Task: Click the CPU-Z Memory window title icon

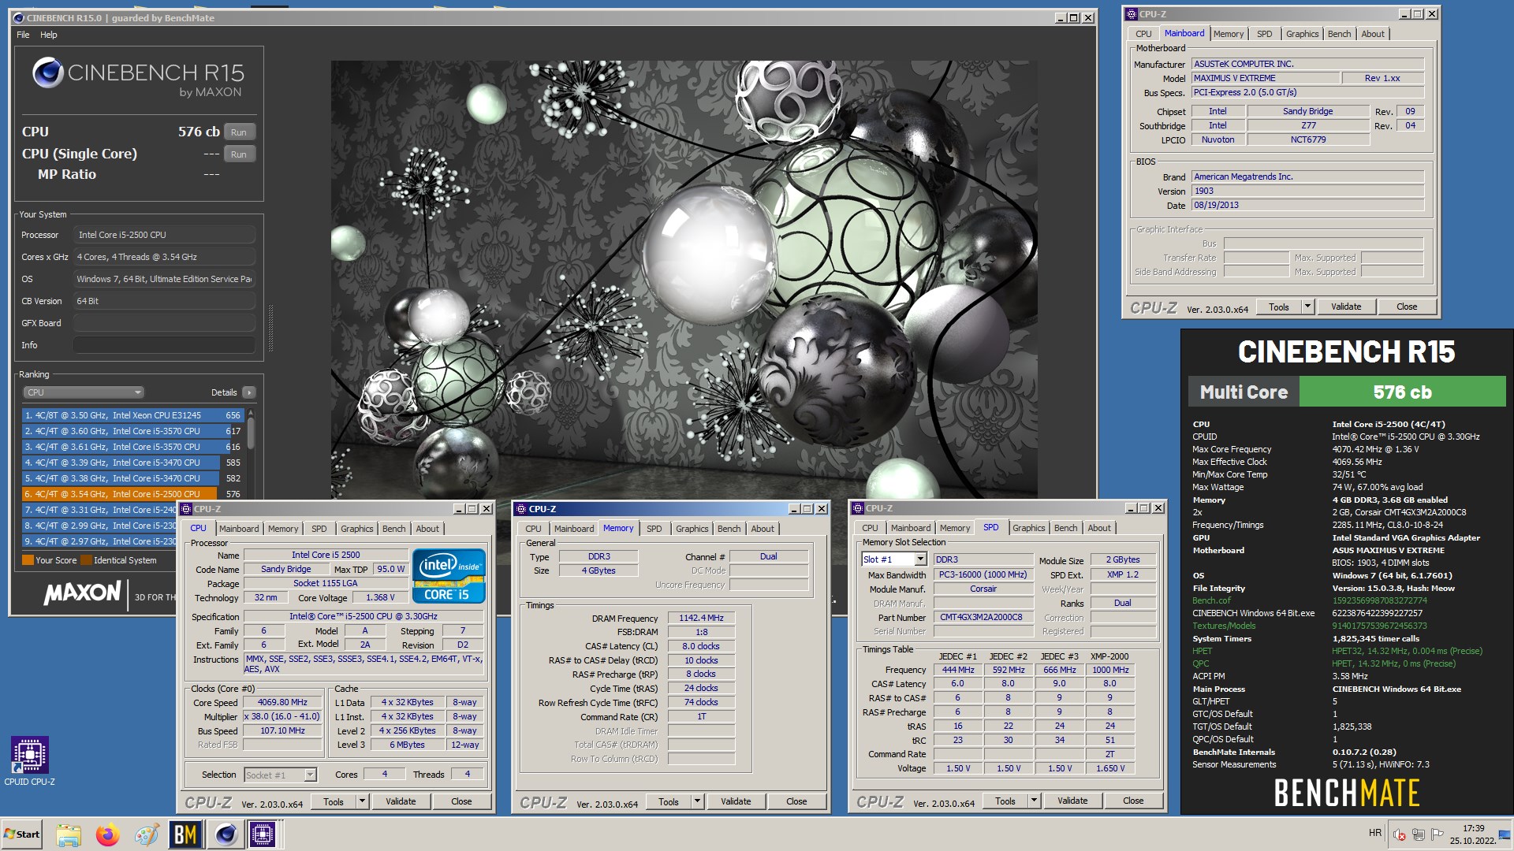Action: (x=521, y=508)
